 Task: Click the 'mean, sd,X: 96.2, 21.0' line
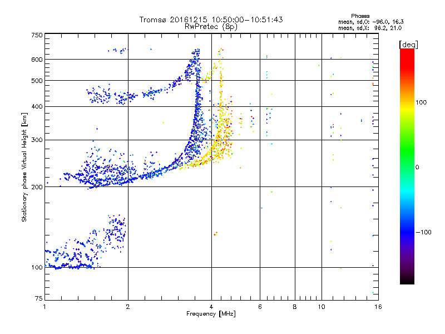pos(370,28)
